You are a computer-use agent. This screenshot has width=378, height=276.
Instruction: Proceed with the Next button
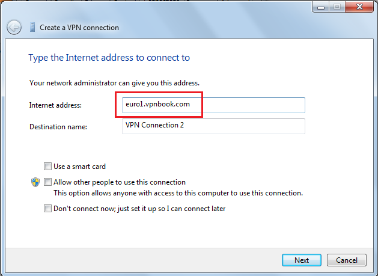301,260
